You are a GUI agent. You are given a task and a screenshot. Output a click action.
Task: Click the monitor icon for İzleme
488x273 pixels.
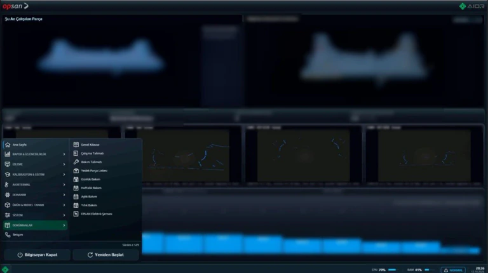[8, 164]
